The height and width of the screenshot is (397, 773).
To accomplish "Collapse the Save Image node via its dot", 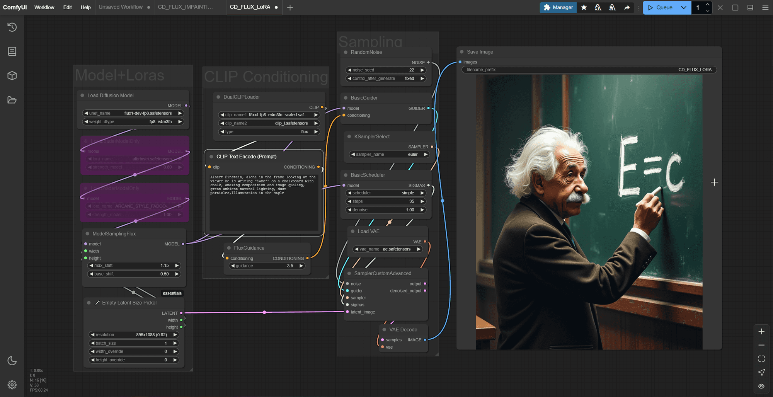I will [x=461, y=52].
